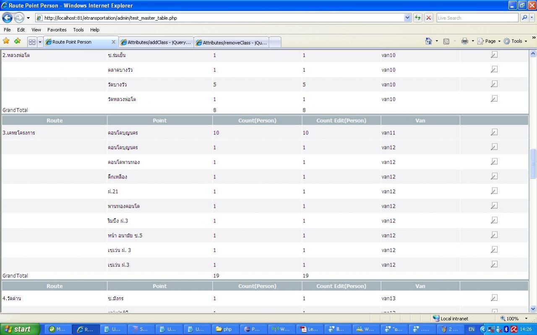Open the Favorites Center star icon
Viewport: 537px width, 335px height.
pyautogui.click(x=6, y=41)
